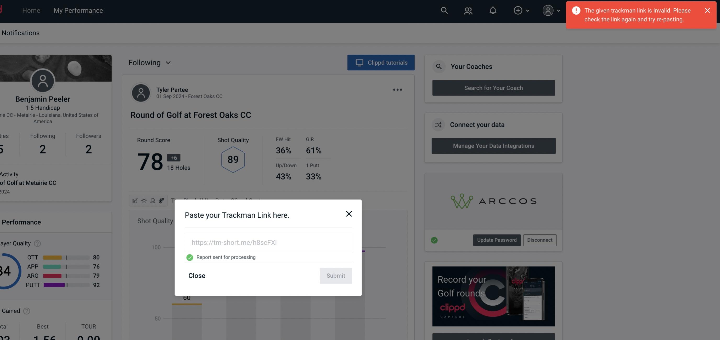The width and height of the screenshot is (720, 340).
Task: Click the add/create plus icon
Action: (x=518, y=10)
